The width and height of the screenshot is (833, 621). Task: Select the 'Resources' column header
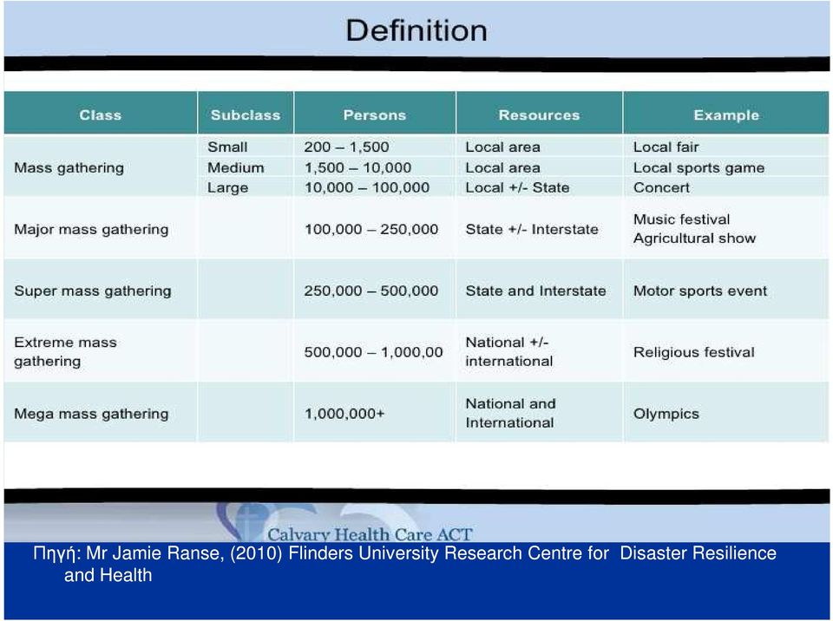coord(539,114)
